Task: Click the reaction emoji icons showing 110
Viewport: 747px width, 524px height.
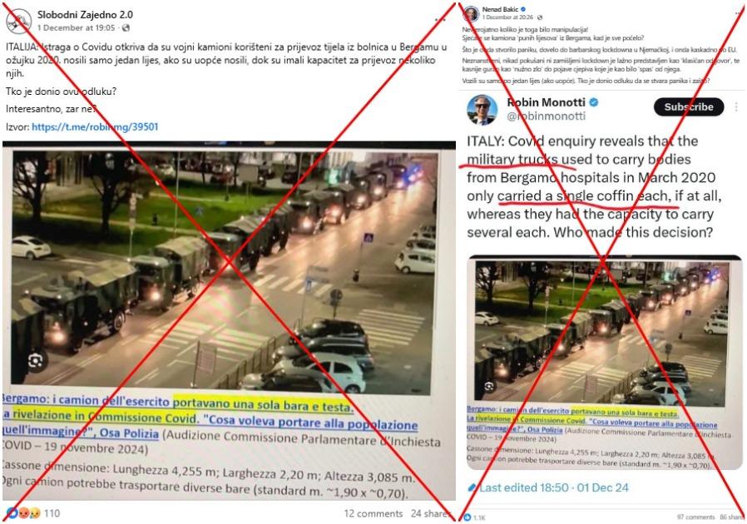Action: pyautogui.click(x=22, y=513)
